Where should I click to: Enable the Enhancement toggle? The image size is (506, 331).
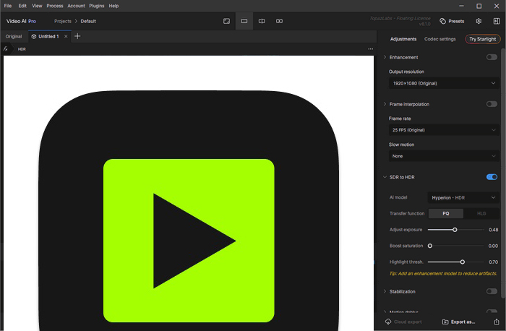(492, 57)
